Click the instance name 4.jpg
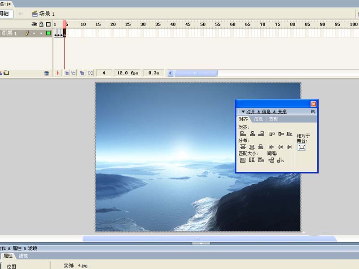 [x=83, y=265]
